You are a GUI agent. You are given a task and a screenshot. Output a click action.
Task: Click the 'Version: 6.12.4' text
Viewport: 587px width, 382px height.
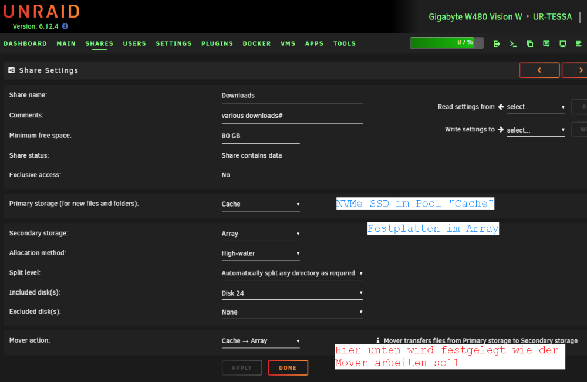point(36,26)
